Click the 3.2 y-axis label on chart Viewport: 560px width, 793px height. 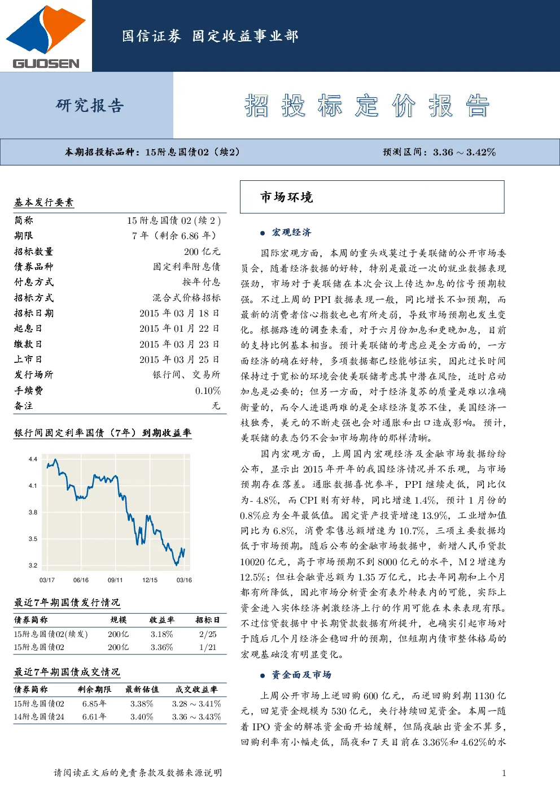click(x=33, y=565)
